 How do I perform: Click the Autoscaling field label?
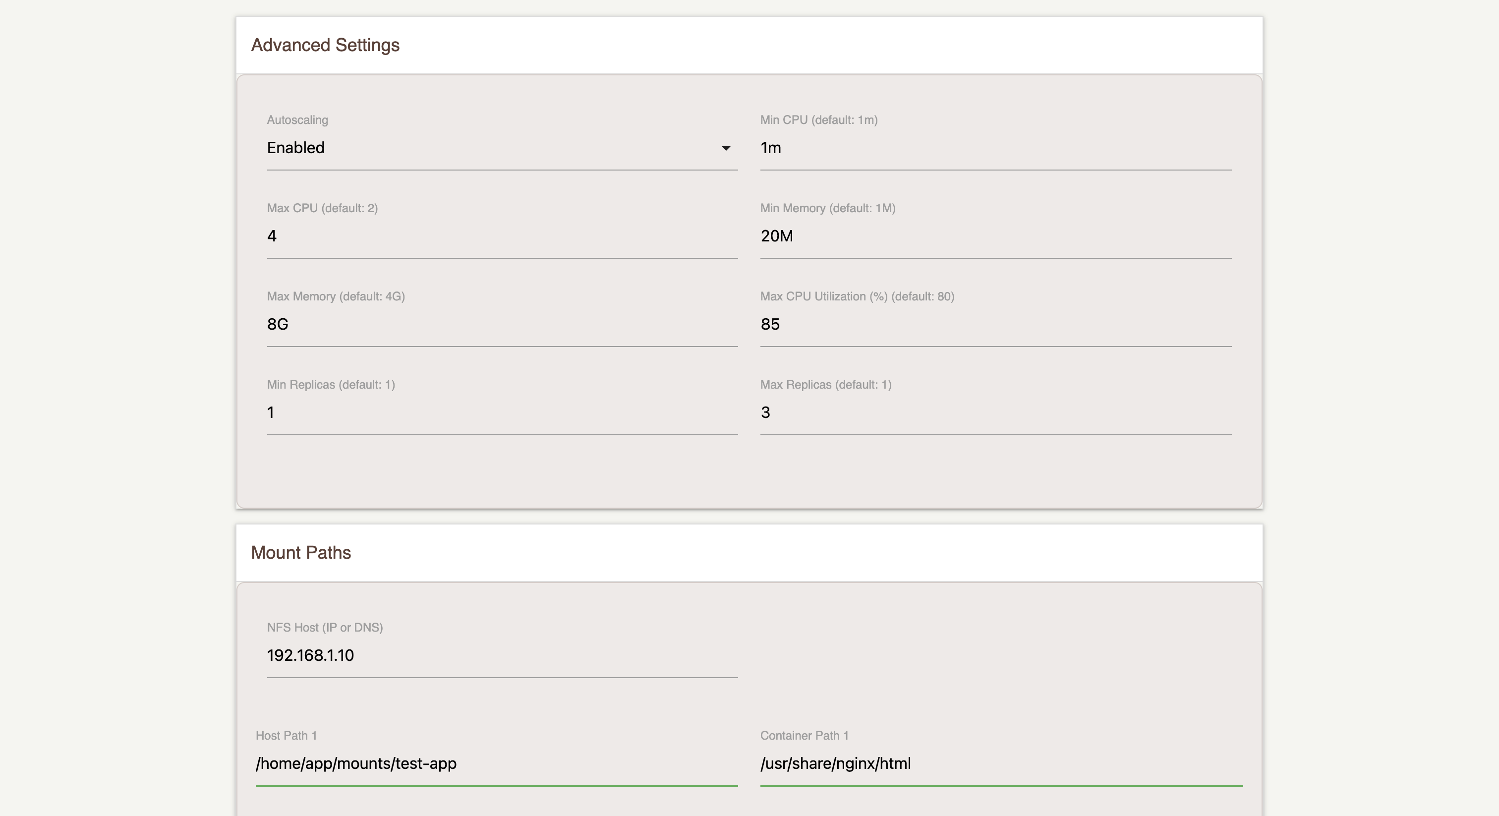[297, 120]
